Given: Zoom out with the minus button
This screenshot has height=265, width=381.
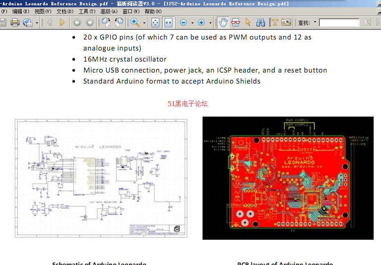Looking at the screenshot, I should coord(183,22).
